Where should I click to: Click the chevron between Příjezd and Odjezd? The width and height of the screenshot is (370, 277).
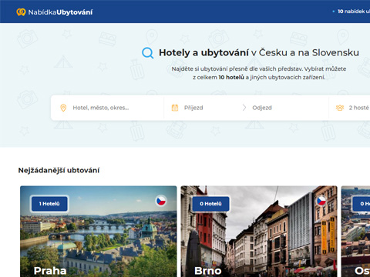244,108
